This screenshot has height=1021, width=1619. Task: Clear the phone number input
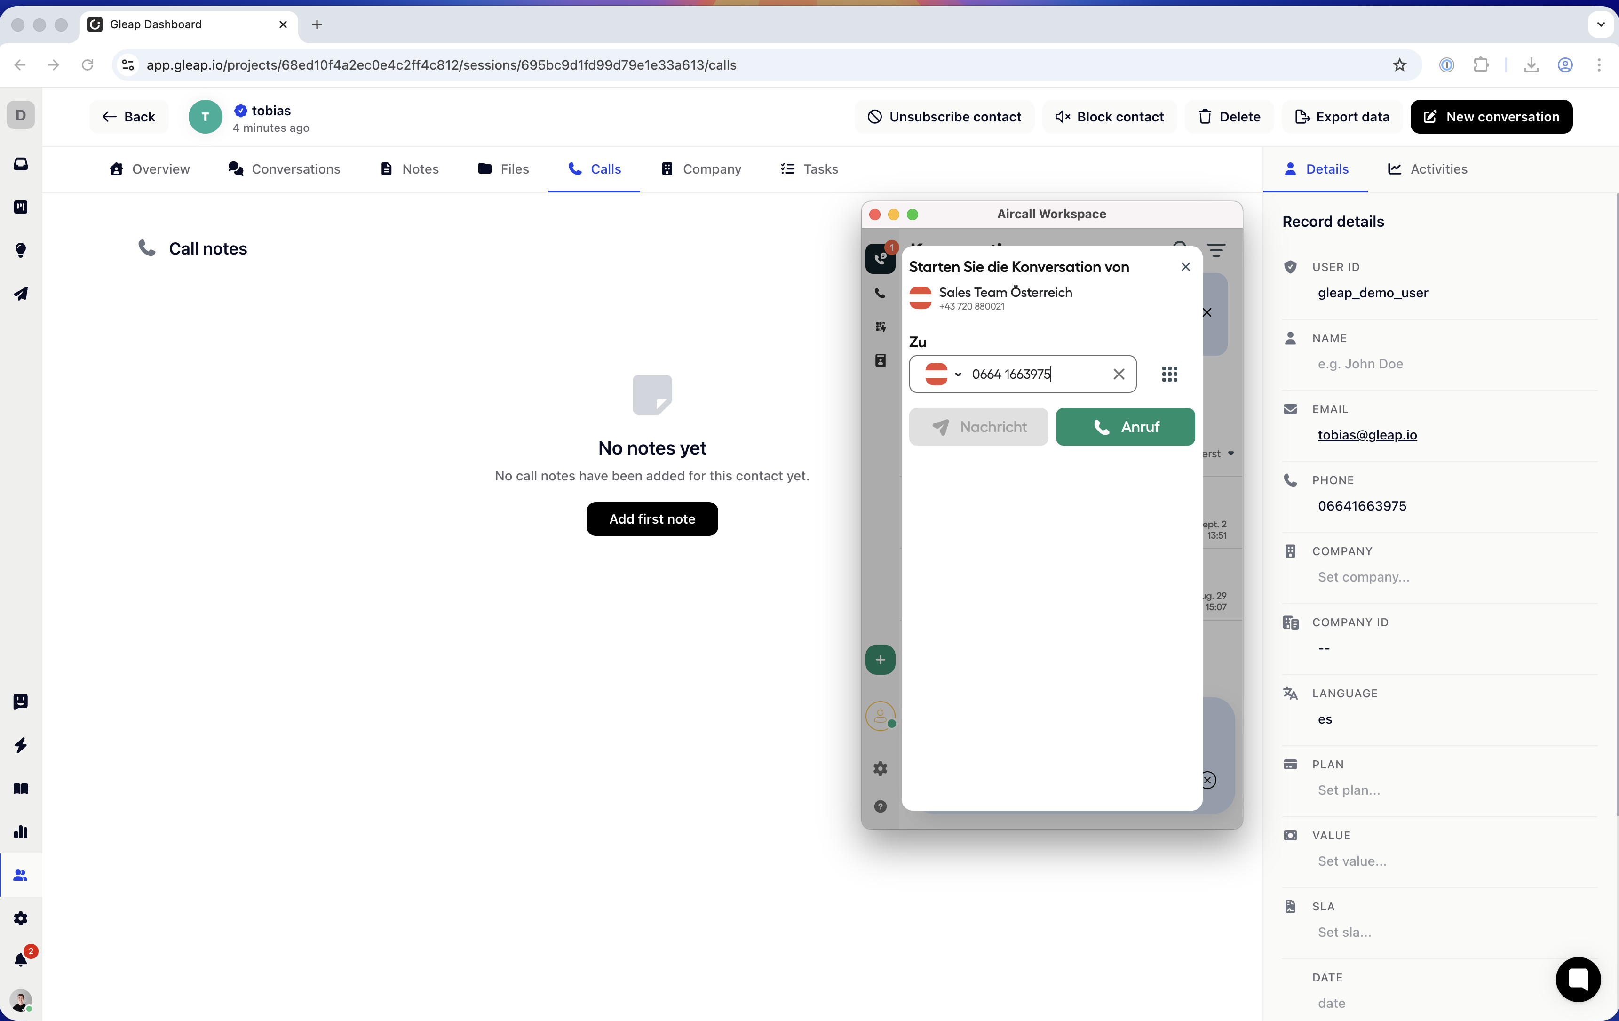coord(1118,374)
